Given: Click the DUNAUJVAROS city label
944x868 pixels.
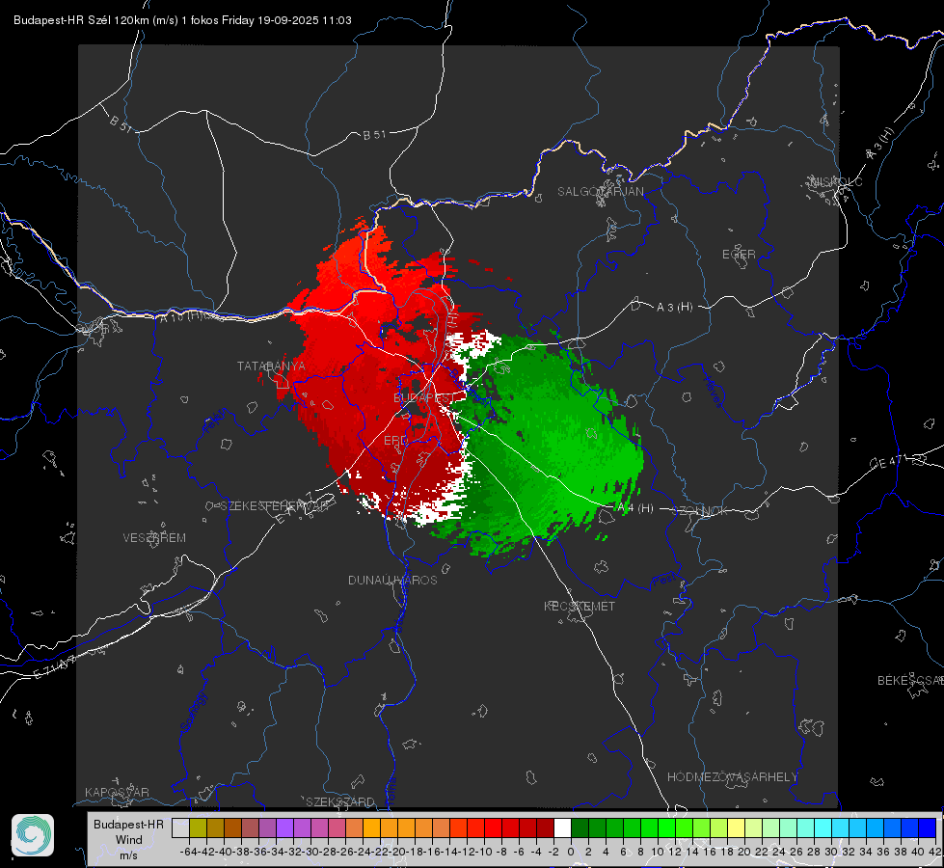Looking at the screenshot, I should [392, 580].
